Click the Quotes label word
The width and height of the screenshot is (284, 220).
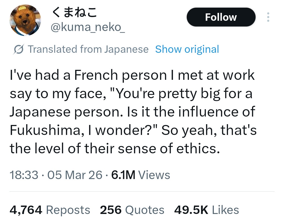click(x=145, y=210)
